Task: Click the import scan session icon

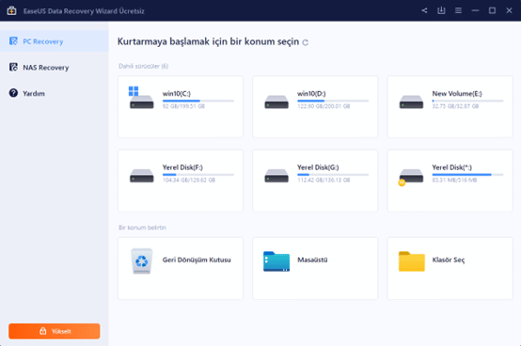Action: point(441,10)
